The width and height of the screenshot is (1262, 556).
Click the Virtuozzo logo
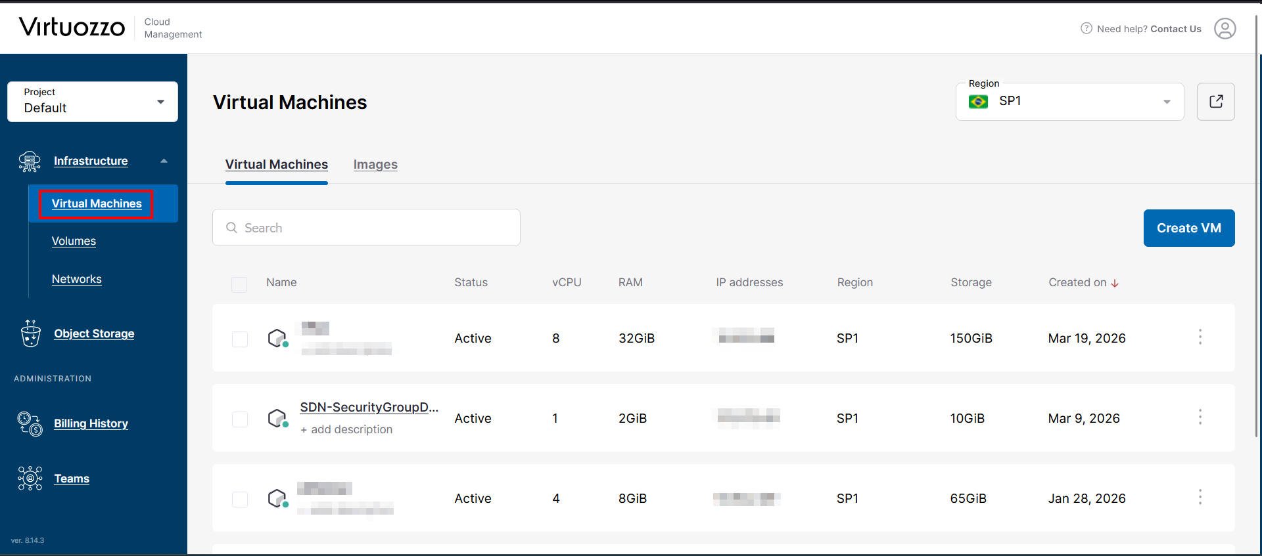click(x=72, y=28)
